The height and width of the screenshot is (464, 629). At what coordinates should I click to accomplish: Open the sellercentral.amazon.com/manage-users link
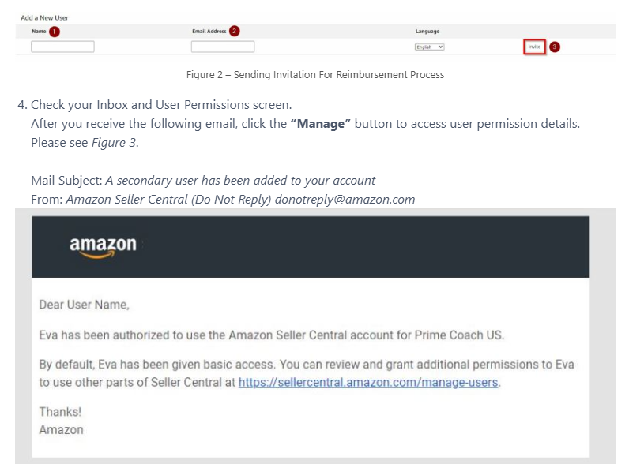tap(369, 383)
